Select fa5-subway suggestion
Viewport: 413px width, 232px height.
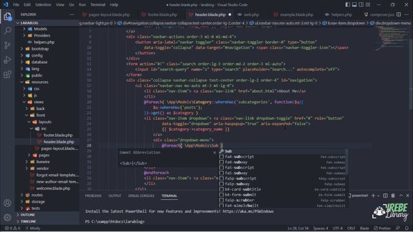pos(283,173)
